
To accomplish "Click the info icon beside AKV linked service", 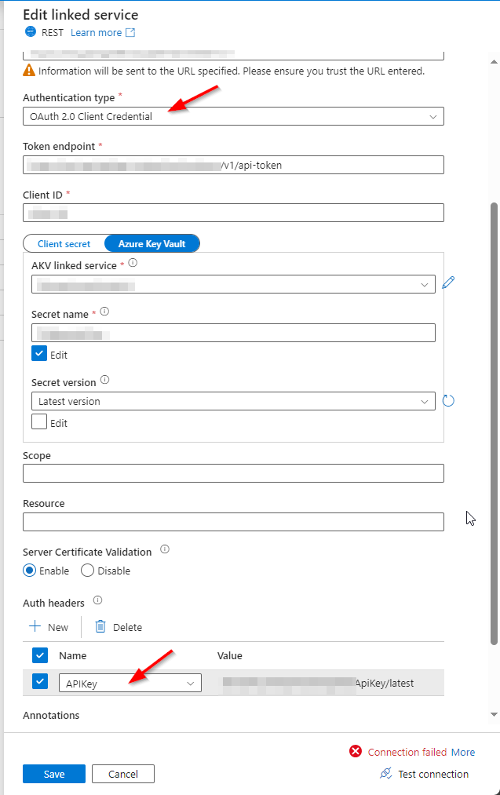I will 133,263.
